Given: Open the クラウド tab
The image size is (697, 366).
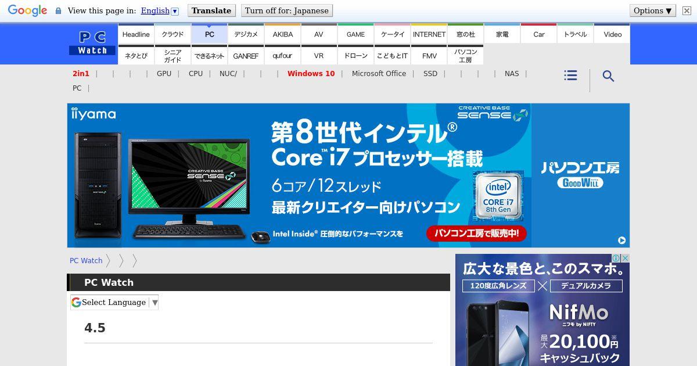Looking at the screenshot, I should click(173, 34).
